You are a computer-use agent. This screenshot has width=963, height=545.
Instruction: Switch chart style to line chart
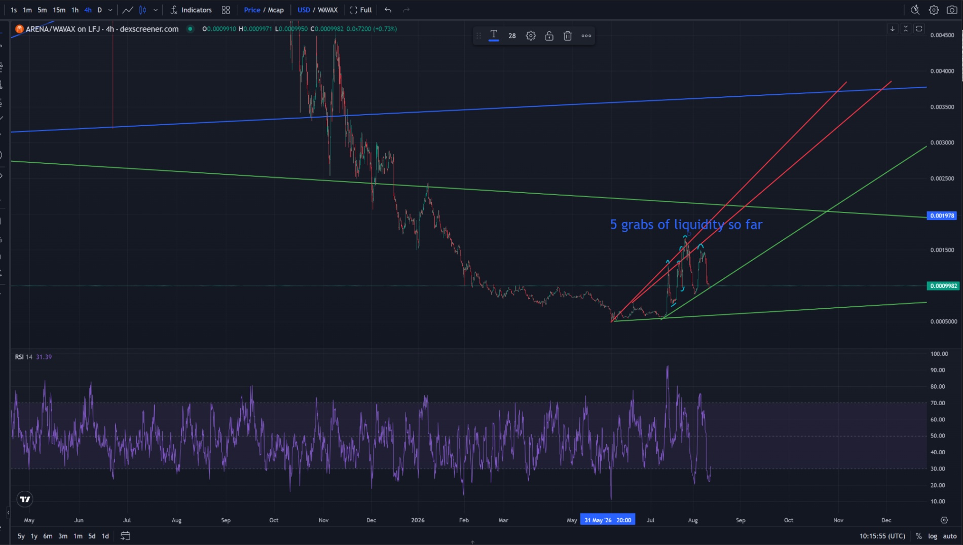[128, 10]
